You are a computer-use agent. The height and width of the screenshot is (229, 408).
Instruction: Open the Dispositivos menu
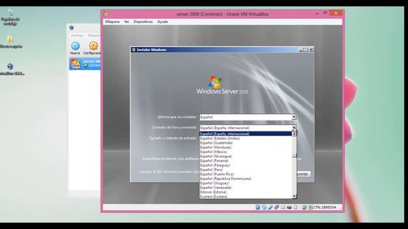143,22
